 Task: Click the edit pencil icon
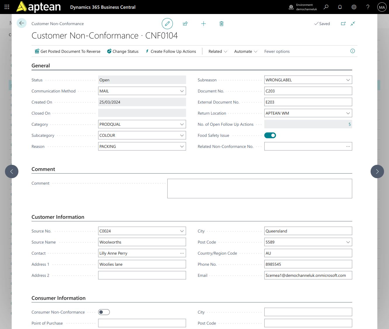[167, 24]
